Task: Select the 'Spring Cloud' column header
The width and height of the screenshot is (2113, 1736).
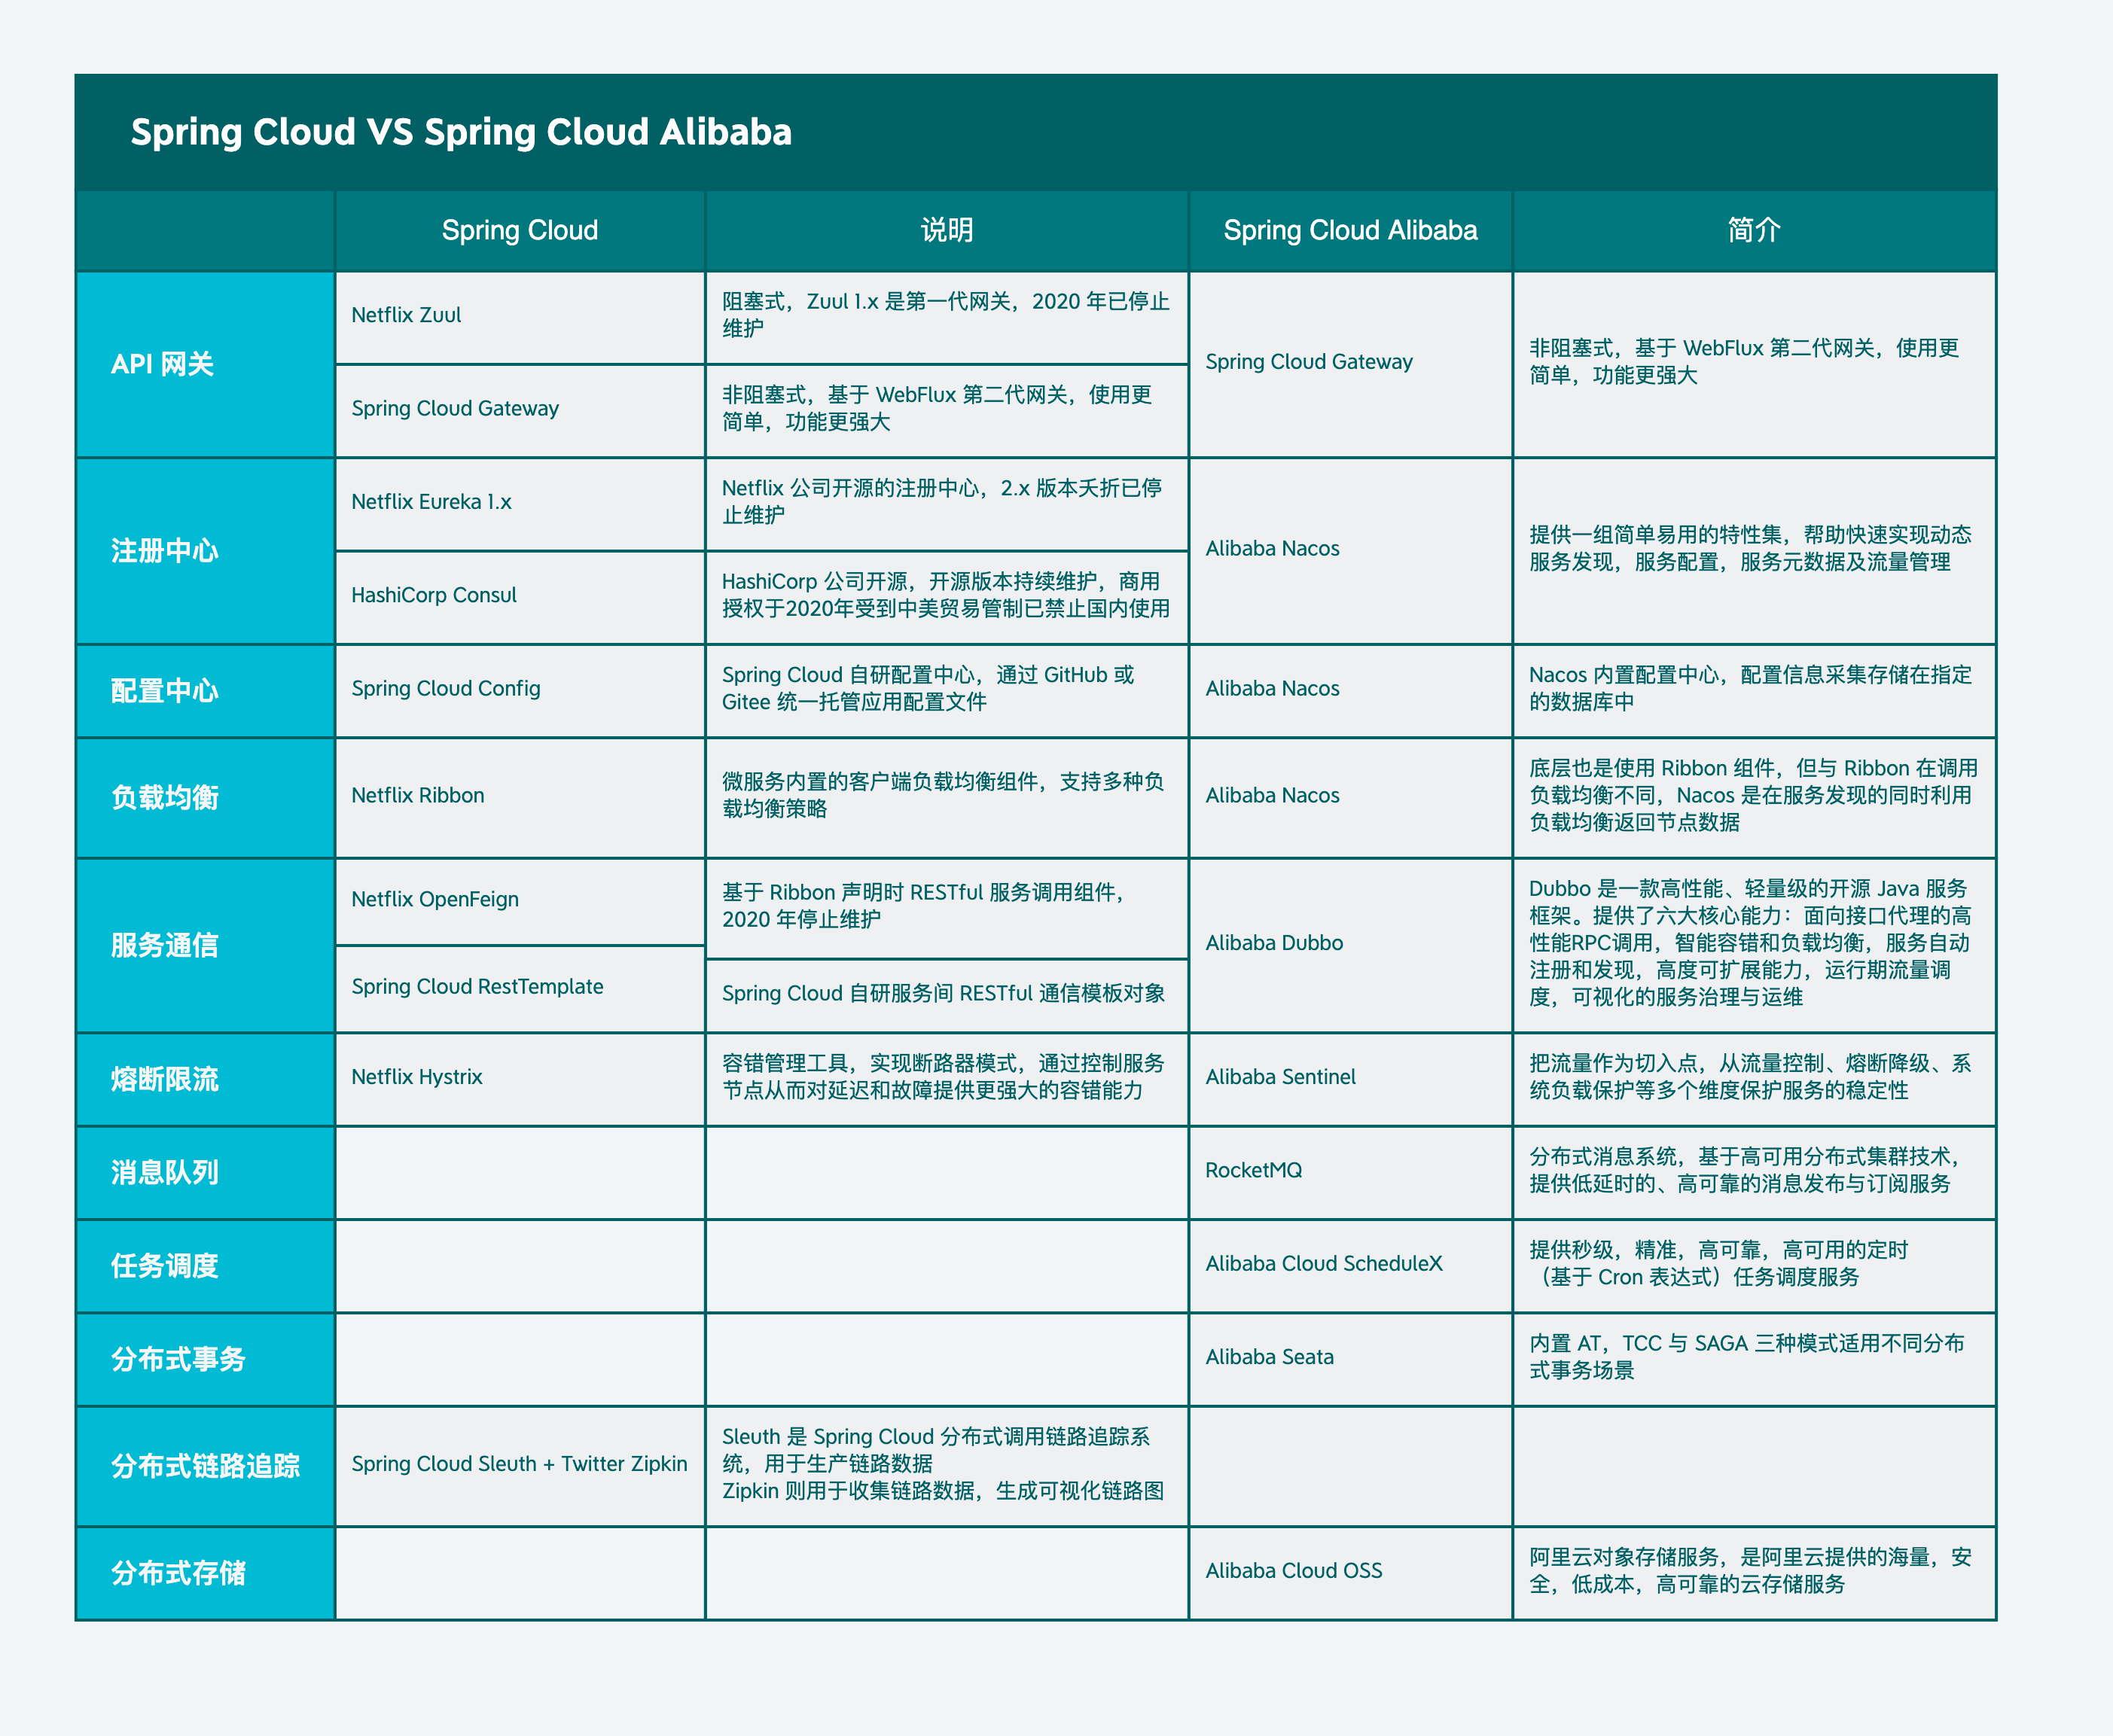Action: [x=520, y=230]
